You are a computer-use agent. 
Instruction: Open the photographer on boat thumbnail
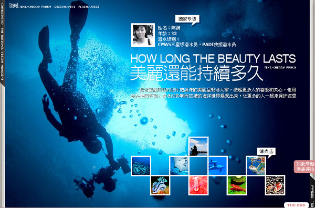click(x=198, y=147)
